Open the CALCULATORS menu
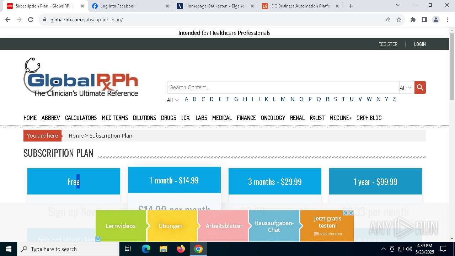The width and height of the screenshot is (455, 256). tap(81, 118)
